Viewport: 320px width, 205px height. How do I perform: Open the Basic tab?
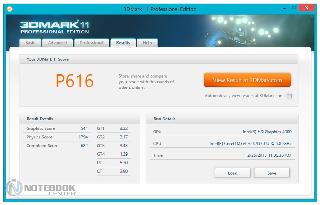click(x=30, y=43)
